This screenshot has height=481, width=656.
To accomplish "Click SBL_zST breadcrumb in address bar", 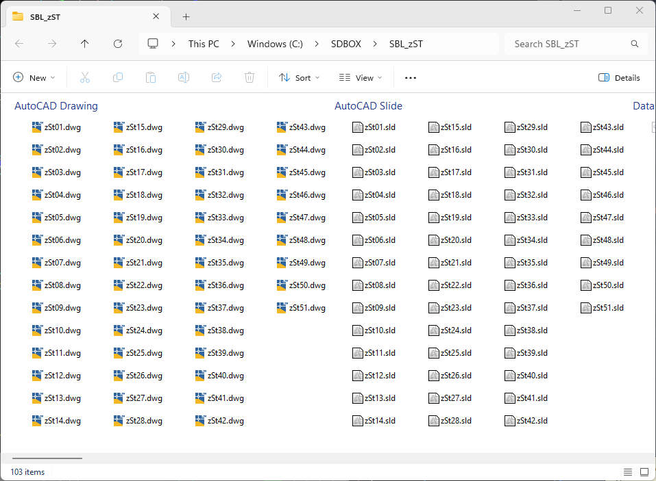I will coord(406,44).
